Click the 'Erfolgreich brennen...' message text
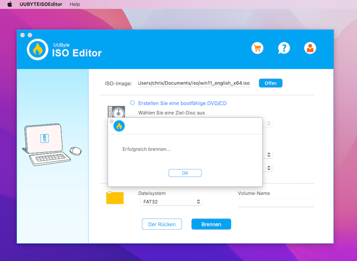The width and height of the screenshot is (357, 261). (x=146, y=149)
